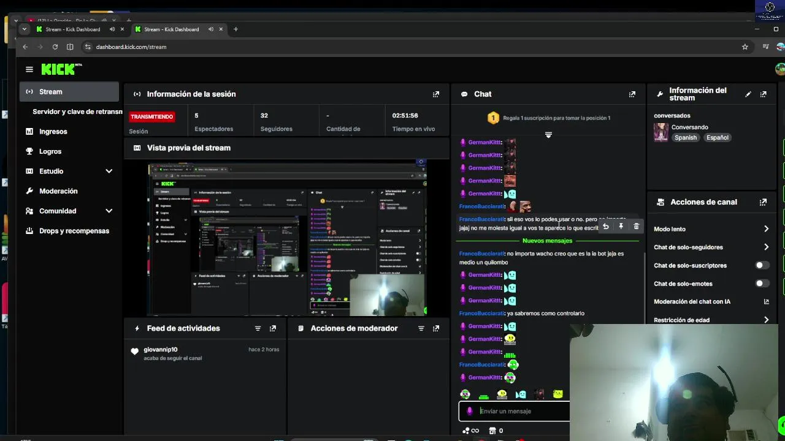Click the stream preview thumbnail
Image resolution: width=785 pixels, height=441 pixels.
(286, 239)
